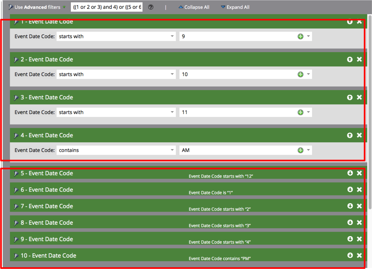372x269 pixels.
Task: Click green plus icon beside value 10
Action: [x=300, y=74]
